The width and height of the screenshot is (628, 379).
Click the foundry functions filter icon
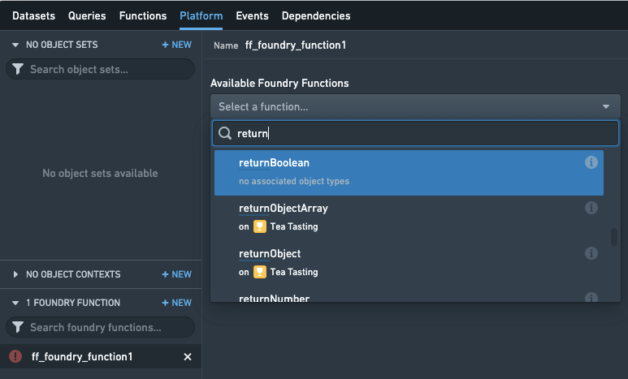18,327
